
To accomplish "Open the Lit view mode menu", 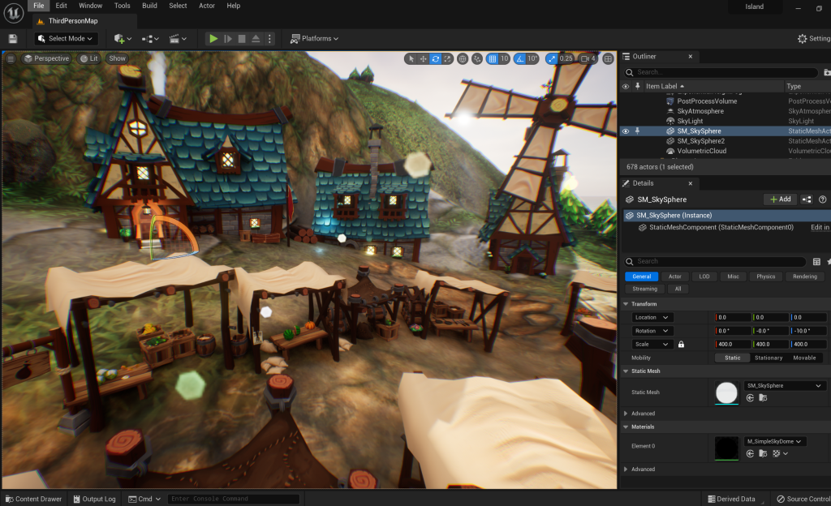I will [x=89, y=58].
